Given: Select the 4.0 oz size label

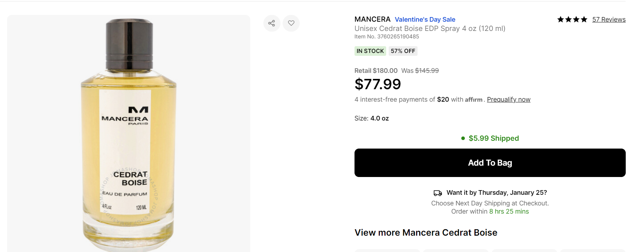Looking at the screenshot, I should click(379, 118).
